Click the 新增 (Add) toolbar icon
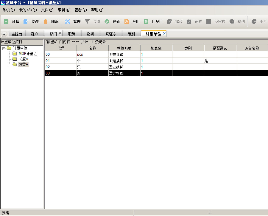268x216 pixels. point(6,21)
